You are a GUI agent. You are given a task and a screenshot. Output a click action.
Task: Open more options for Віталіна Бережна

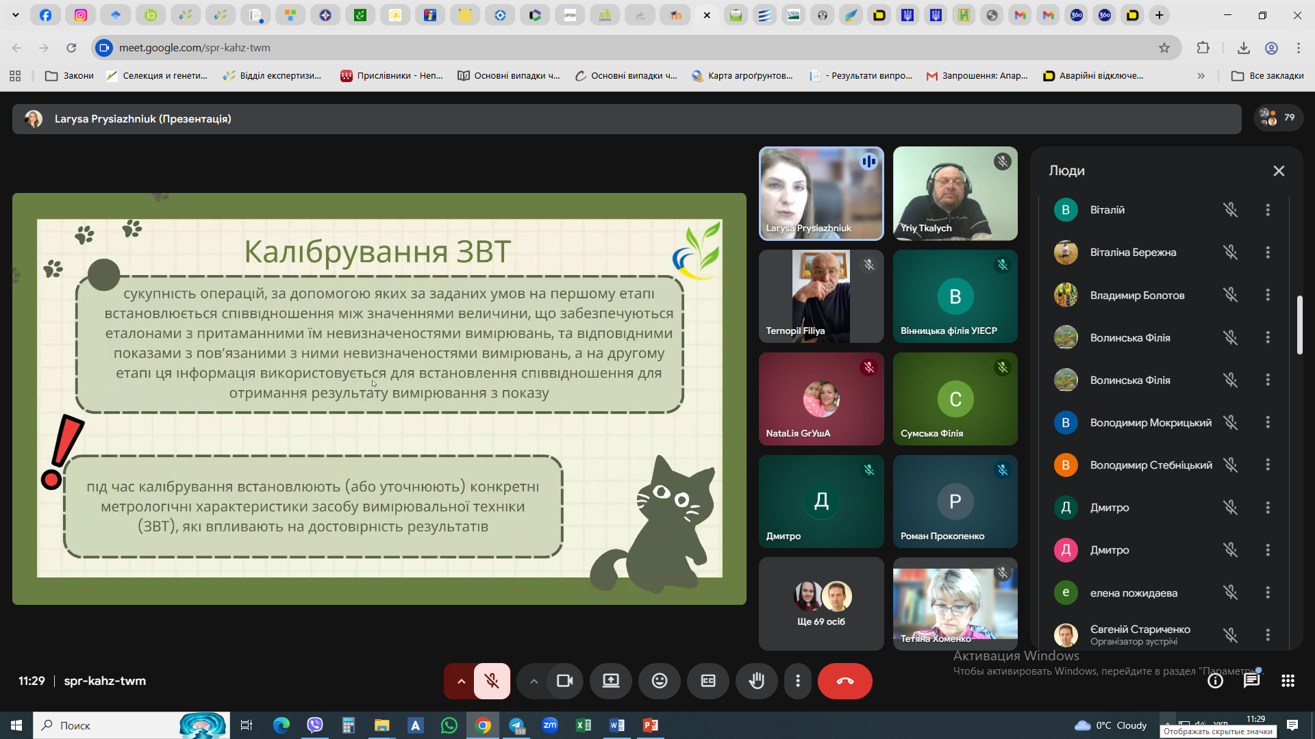tap(1268, 252)
